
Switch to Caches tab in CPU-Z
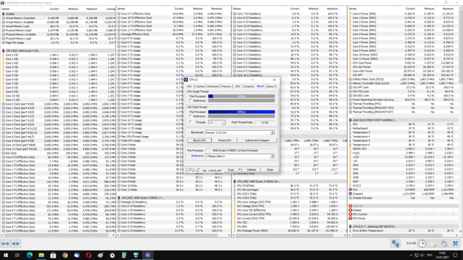pyautogui.click(x=200, y=86)
